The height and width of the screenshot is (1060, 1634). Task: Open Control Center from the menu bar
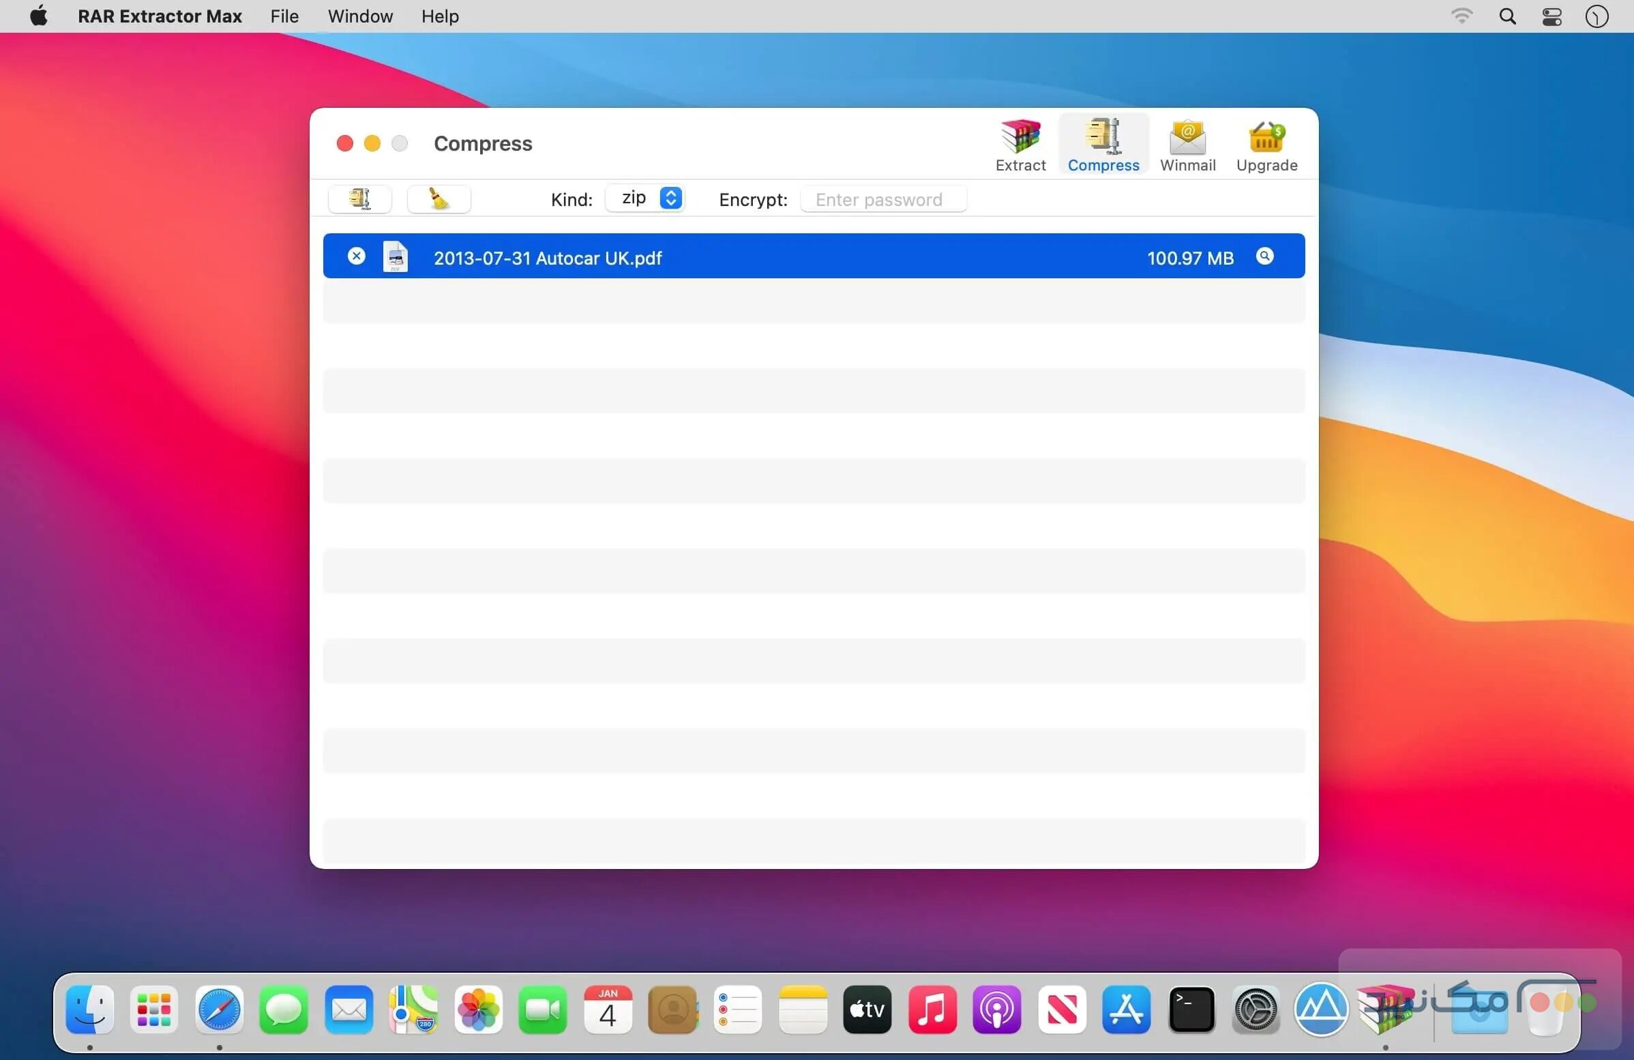[x=1551, y=16]
